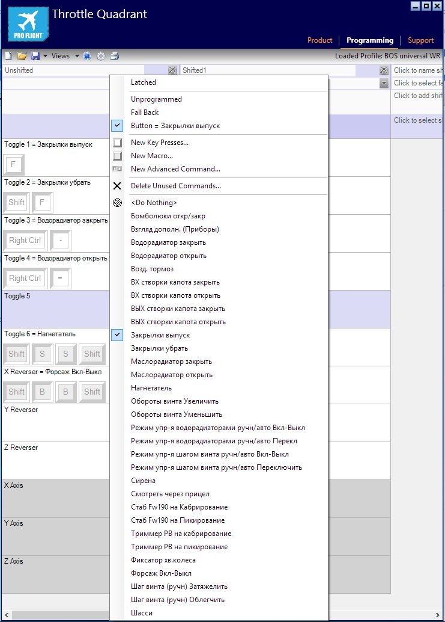Select the X Axis row
This screenshot has width=445, height=622.
pyautogui.click(x=55, y=499)
